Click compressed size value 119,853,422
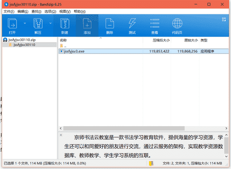 (x=159, y=51)
